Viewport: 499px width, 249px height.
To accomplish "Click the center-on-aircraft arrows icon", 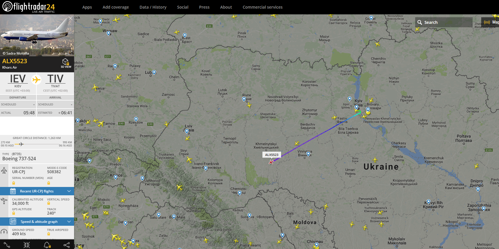I will tap(27, 245).
